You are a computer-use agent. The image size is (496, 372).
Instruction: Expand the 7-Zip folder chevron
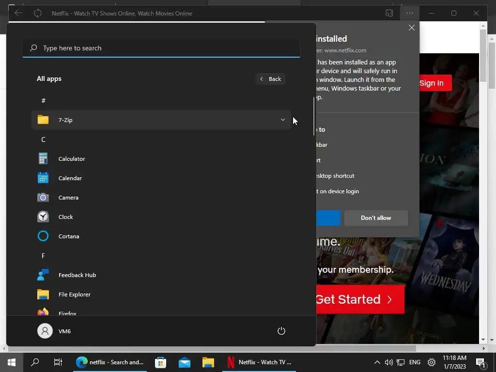coord(283,120)
